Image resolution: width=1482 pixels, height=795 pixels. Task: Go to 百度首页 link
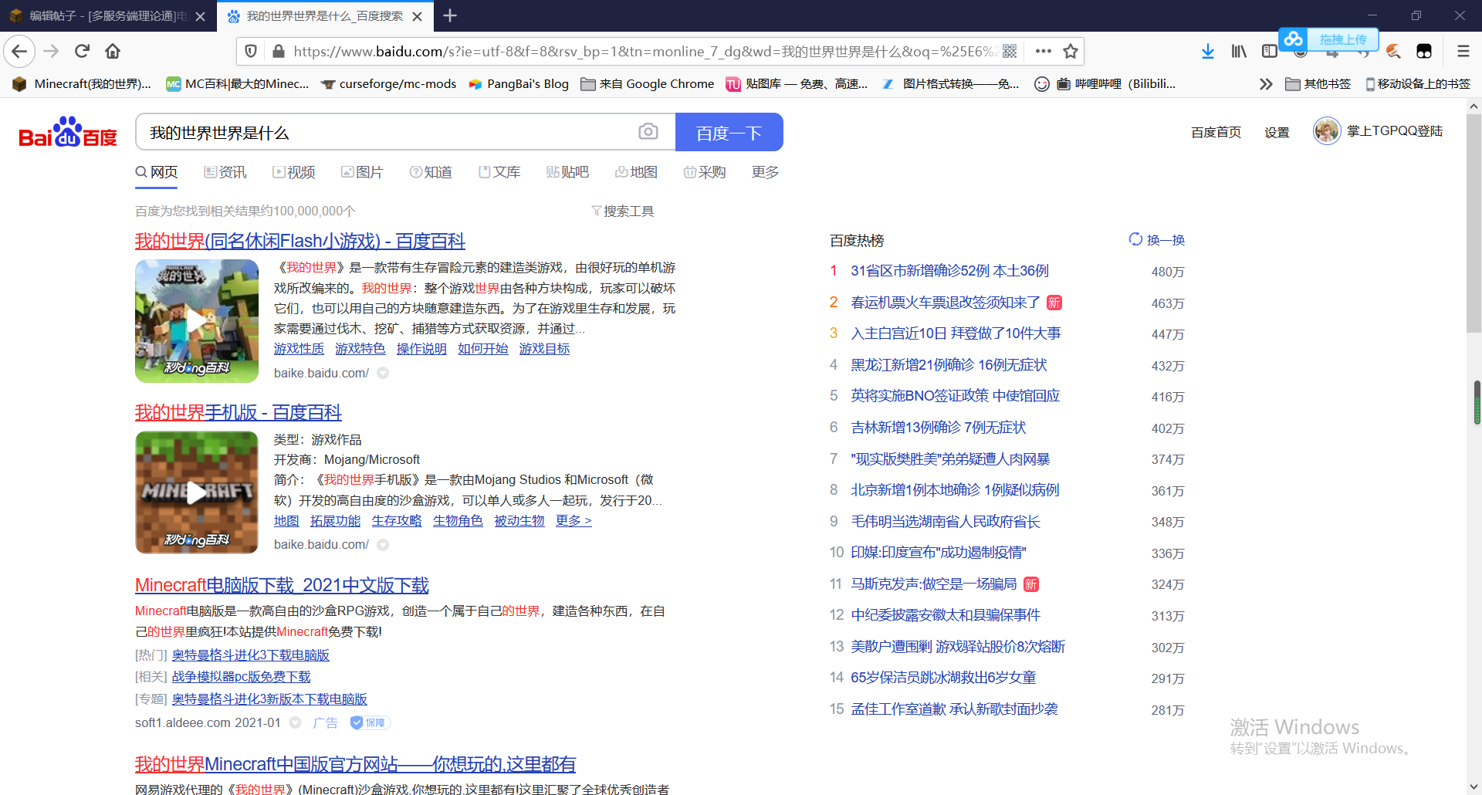tap(1216, 132)
